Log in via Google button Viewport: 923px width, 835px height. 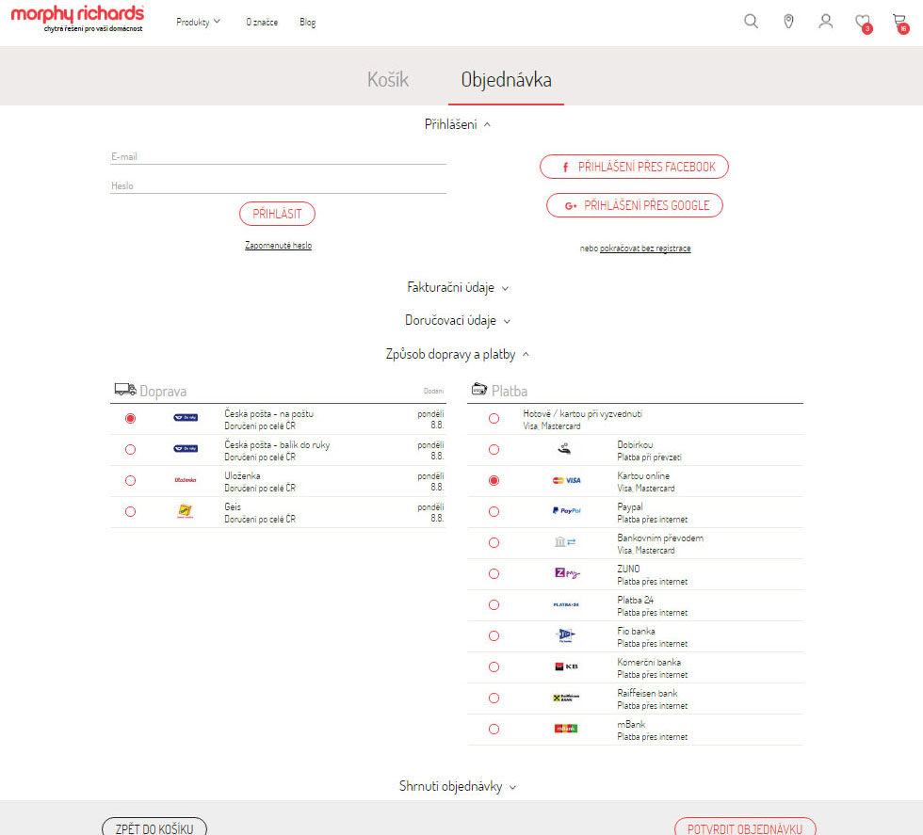635,205
